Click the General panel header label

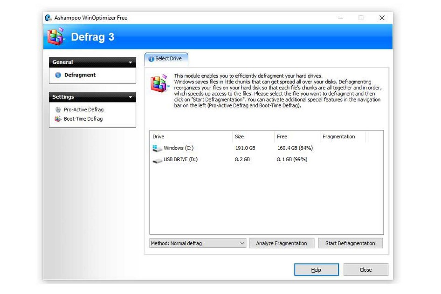click(x=62, y=62)
